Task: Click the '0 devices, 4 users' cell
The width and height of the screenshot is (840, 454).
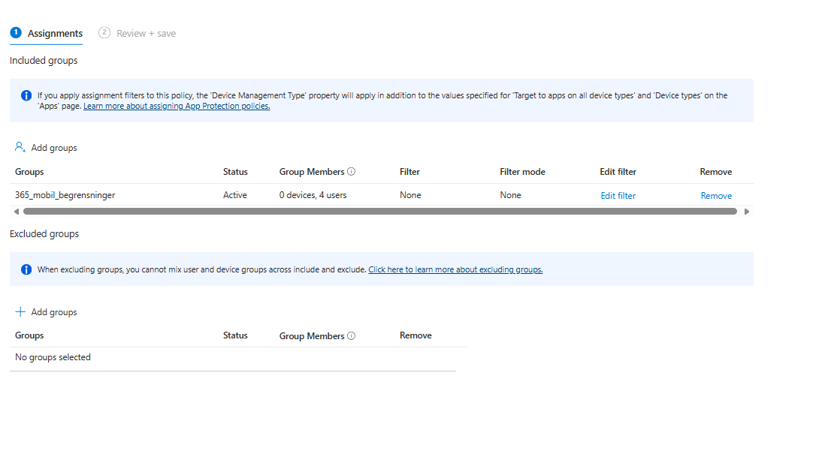Action: pyautogui.click(x=313, y=195)
